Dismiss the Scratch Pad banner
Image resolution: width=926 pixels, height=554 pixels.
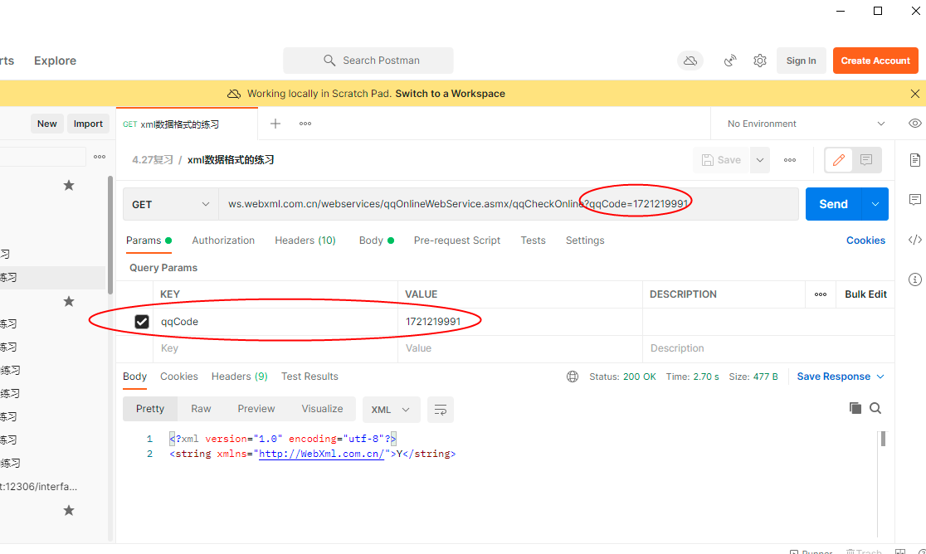tap(914, 93)
